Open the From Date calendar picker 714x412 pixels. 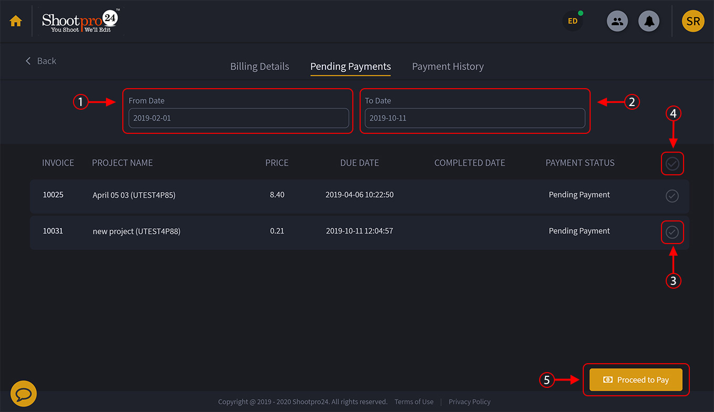pyautogui.click(x=238, y=118)
